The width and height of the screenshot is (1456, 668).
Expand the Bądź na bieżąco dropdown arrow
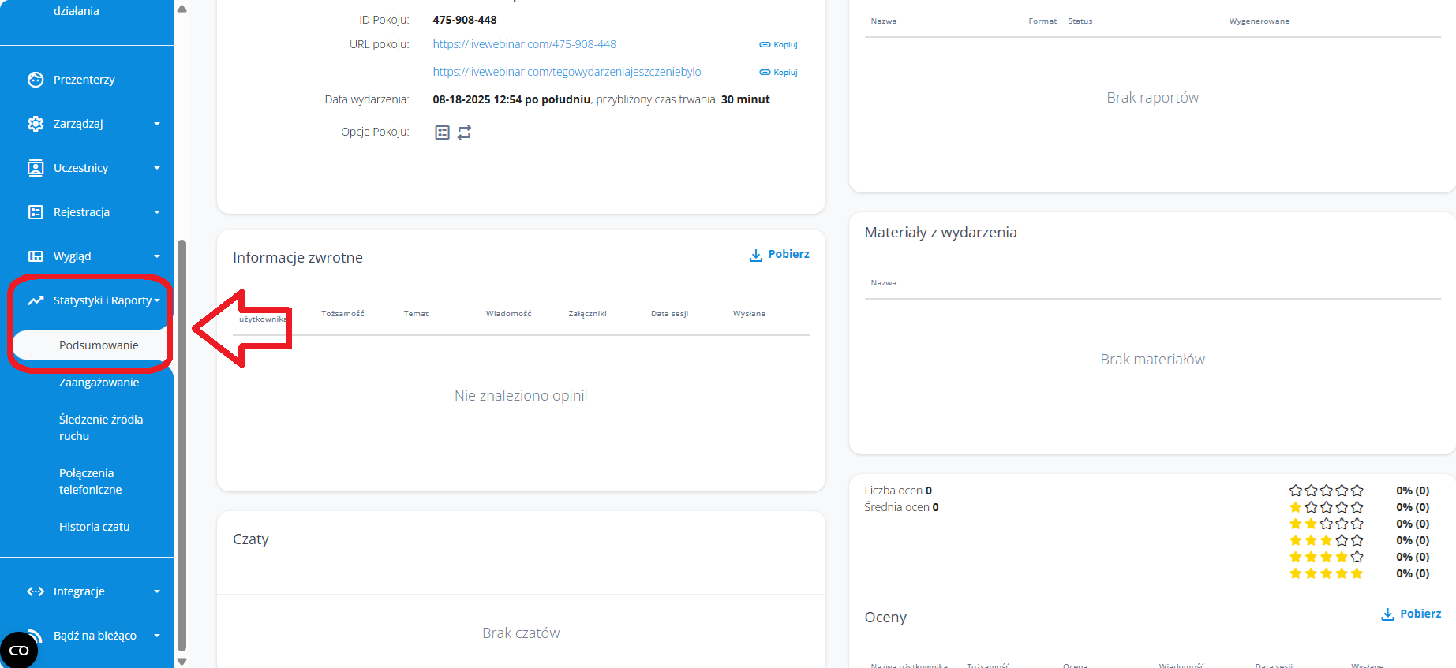coord(157,636)
